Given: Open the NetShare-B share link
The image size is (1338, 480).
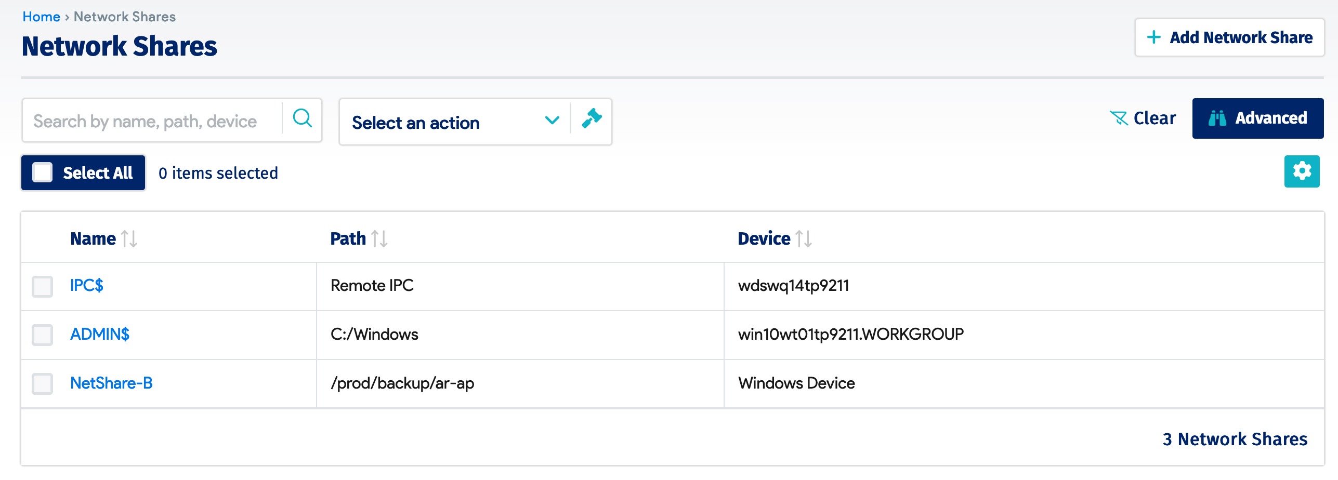Looking at the screenshot, I should [x=111, y=383].
